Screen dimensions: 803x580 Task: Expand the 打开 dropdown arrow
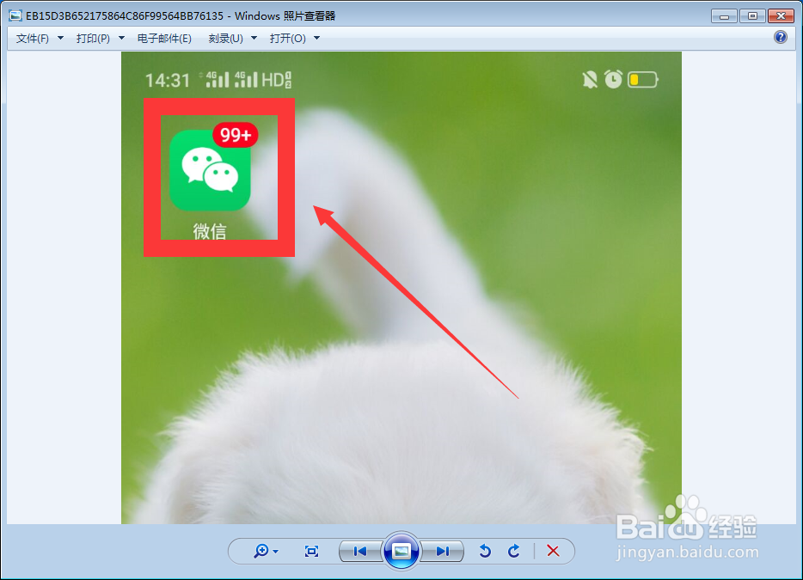[x=317, y=38]
